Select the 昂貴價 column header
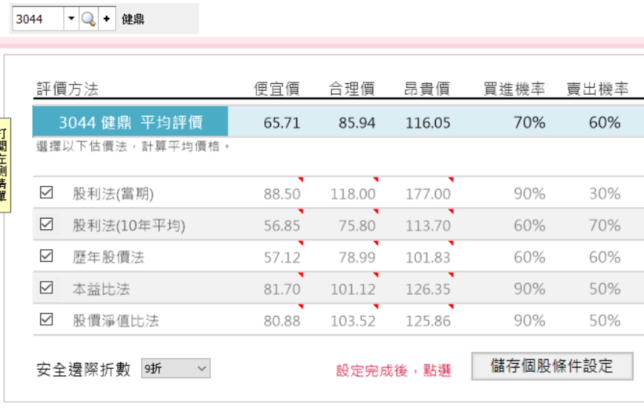This screenshot has height=411, width=644. (426, 89)
